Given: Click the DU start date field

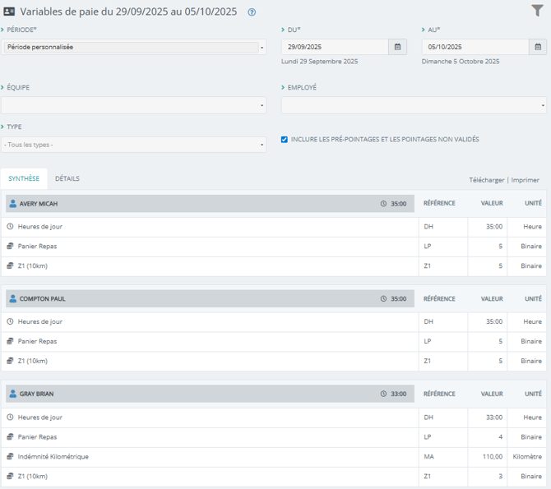Looking at the screenshot, I should coord(334,48).
